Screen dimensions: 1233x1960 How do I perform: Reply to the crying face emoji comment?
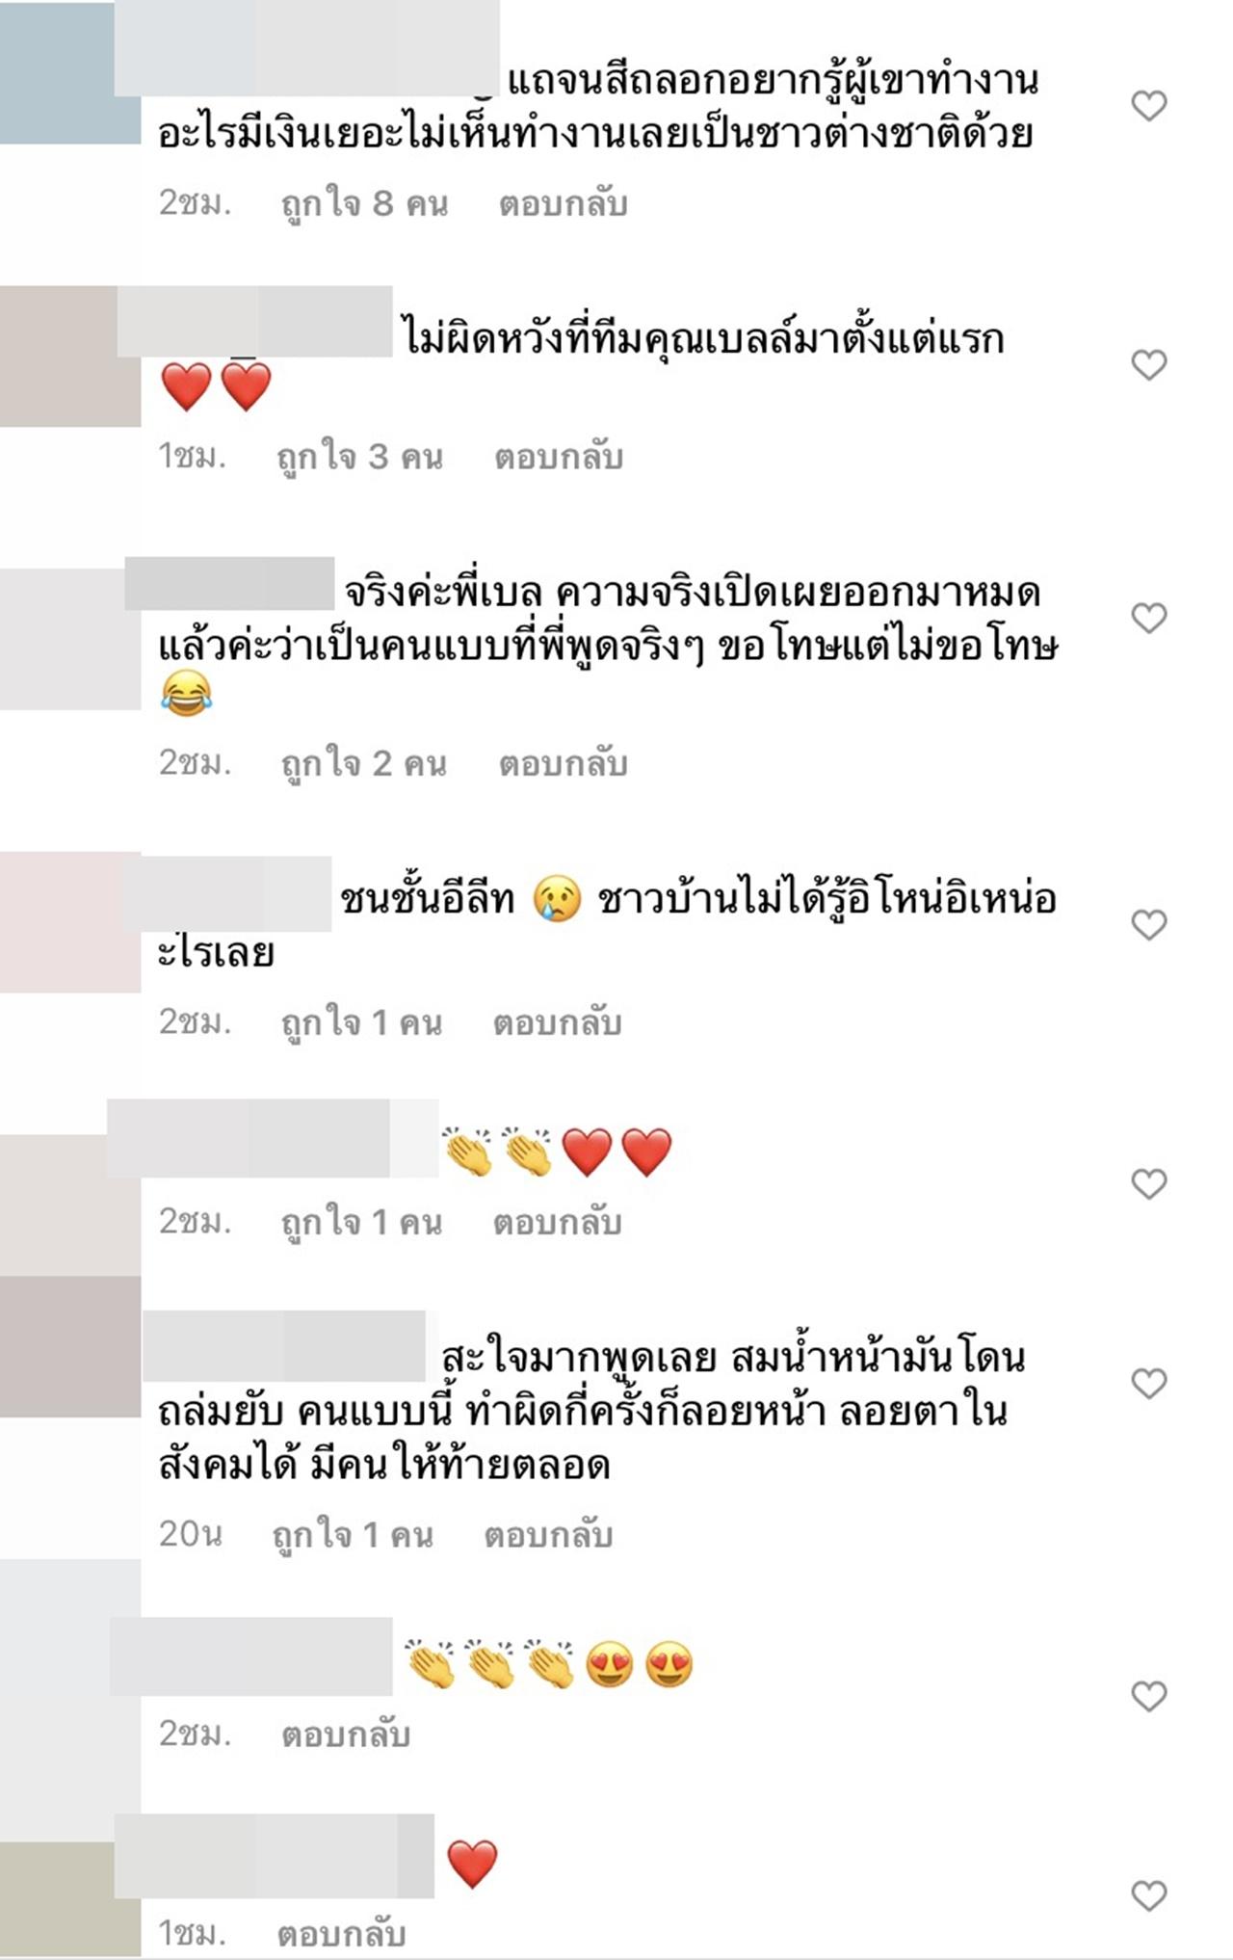[x=558, y=1022]
